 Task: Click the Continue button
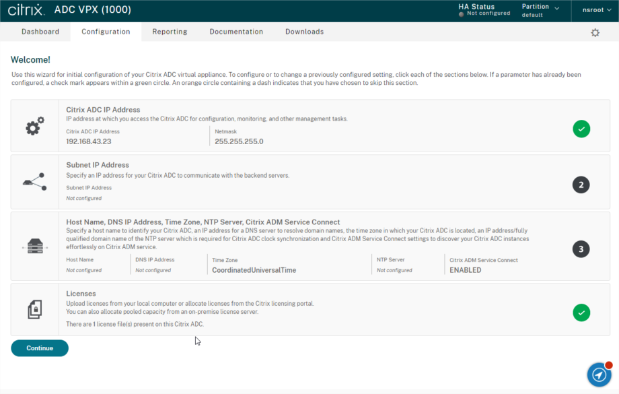[x=39, y=348]
